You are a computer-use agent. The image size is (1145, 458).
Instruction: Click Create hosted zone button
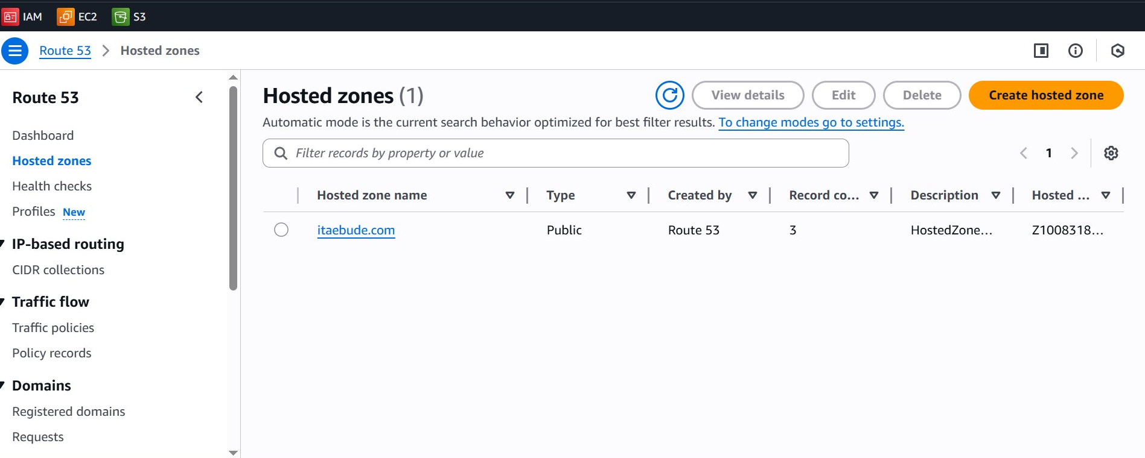point(1045,95)
